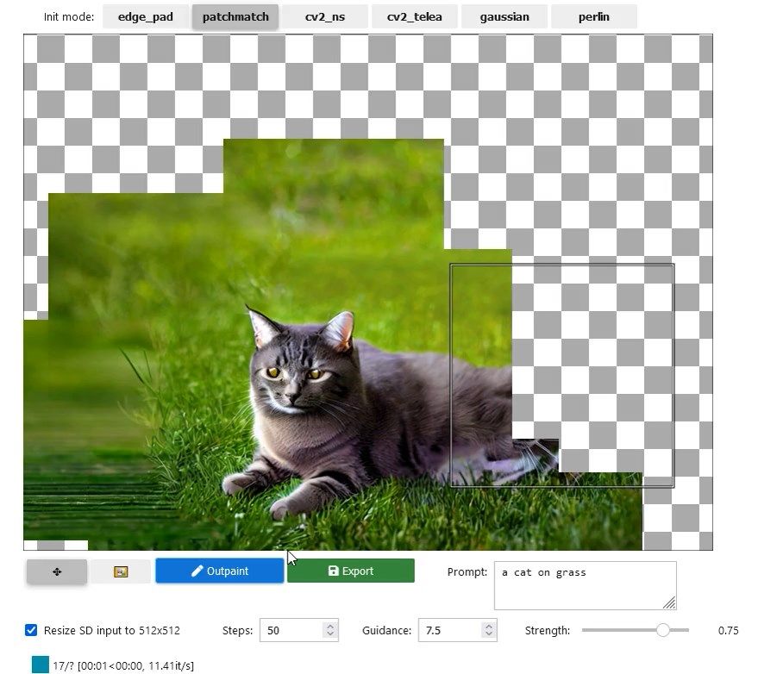Confirm patchmatch is the active init mode
The height and width of the screenshot is (674, 758).
click(x=235, y=16)
